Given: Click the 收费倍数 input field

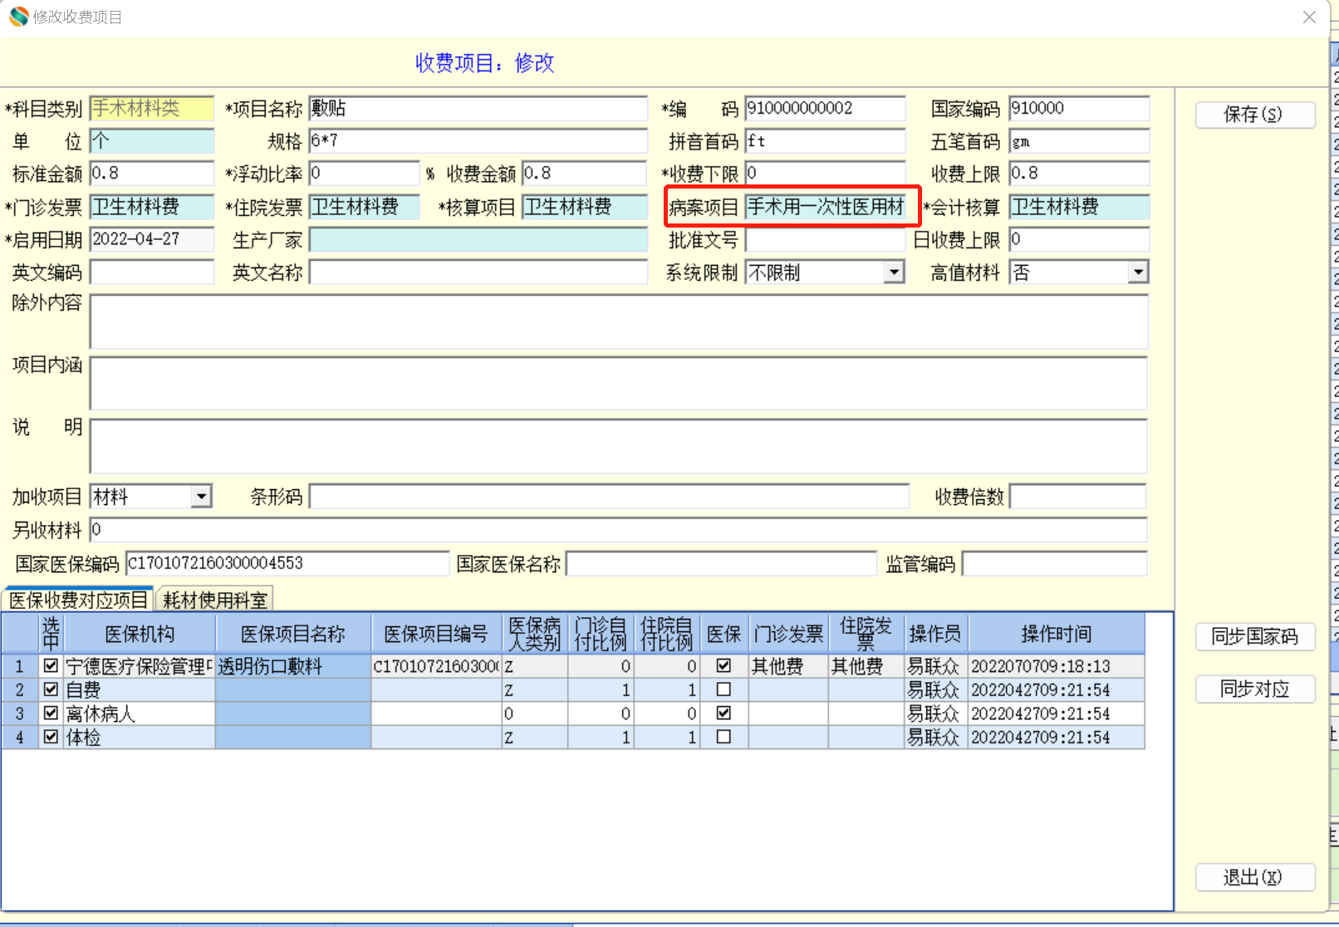Looking at the screenshot, I should click(x=1078, y=497).
